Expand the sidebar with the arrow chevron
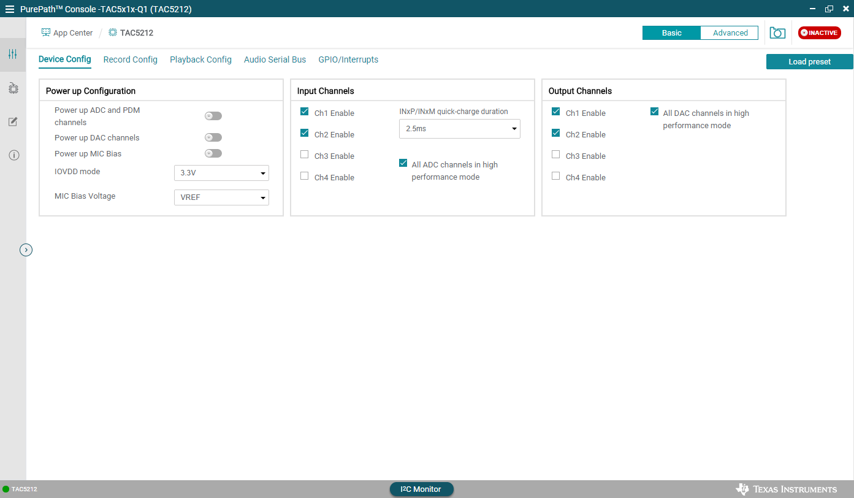The image size is (854, 498). [26, 250]
